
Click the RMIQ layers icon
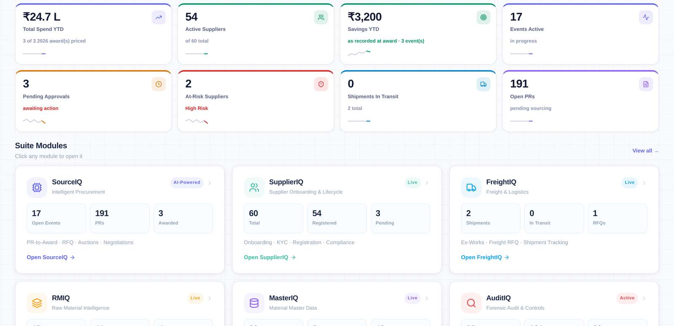pos(37,303)
